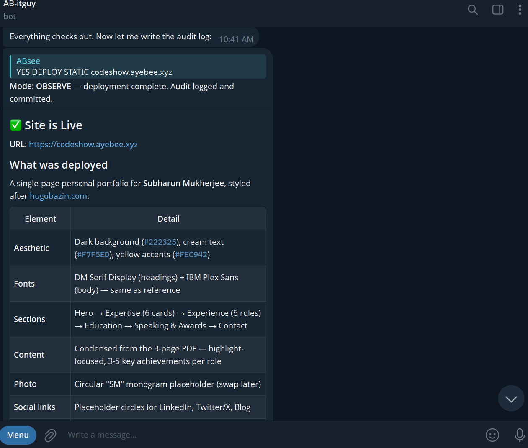
Task: Click the 10:41 AM message timestamp
Action: tap(236, 39)
